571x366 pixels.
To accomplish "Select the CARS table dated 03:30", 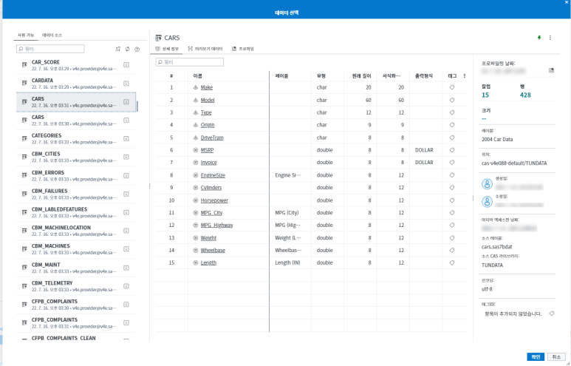I will pos(76,121).
